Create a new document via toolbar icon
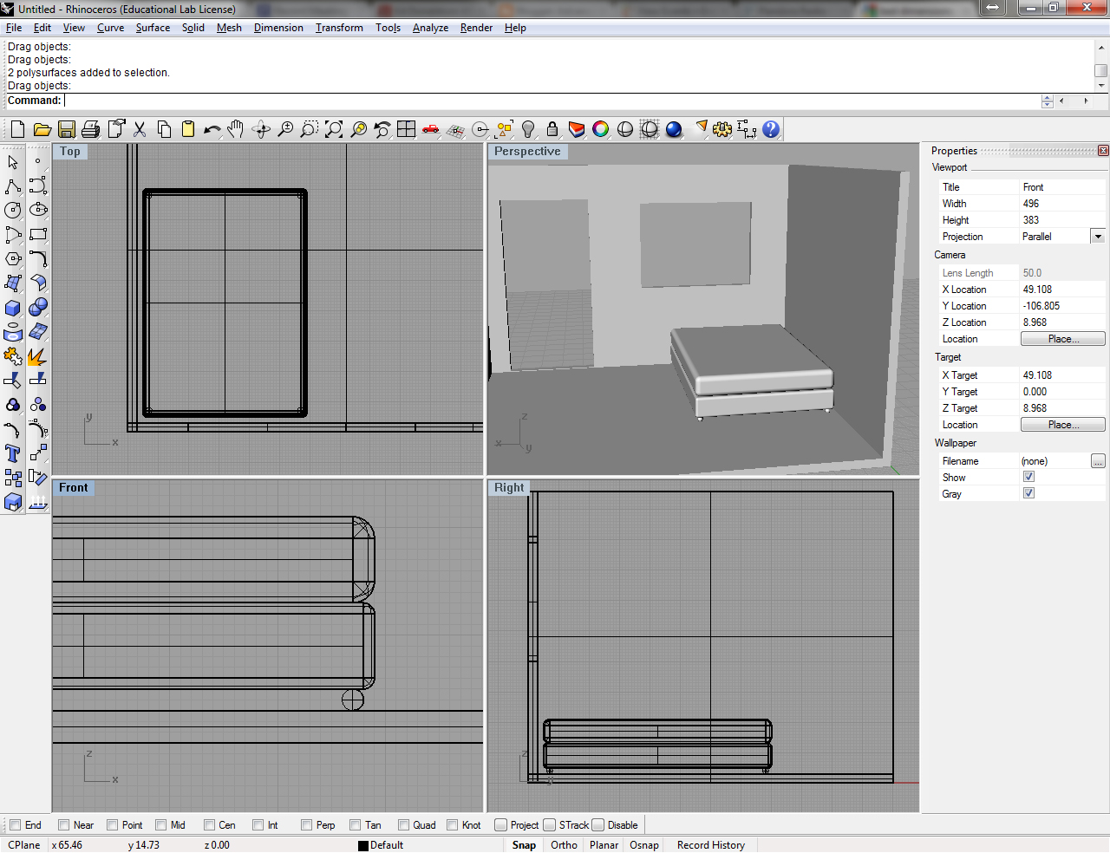 pos(17,130)
